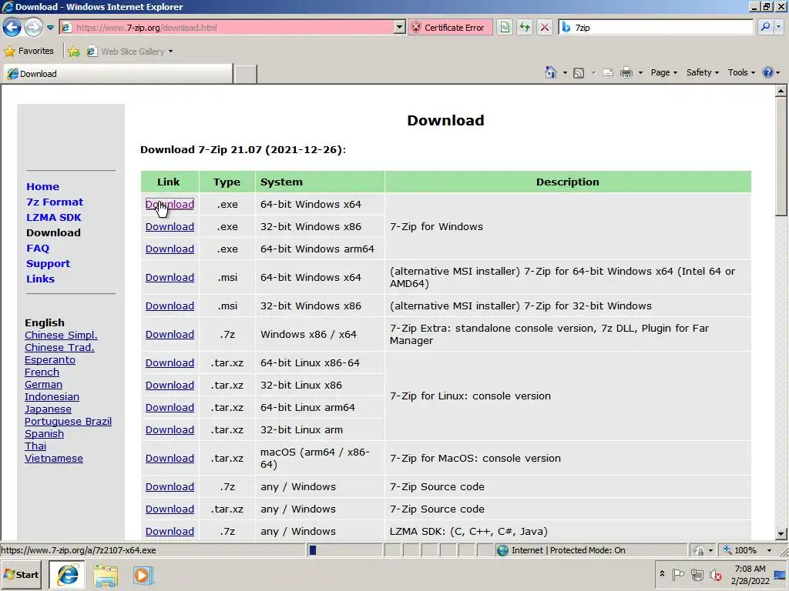Switch language to Vietnamese
The width and height of the screenshot is (789, 591).
(54, 459)
